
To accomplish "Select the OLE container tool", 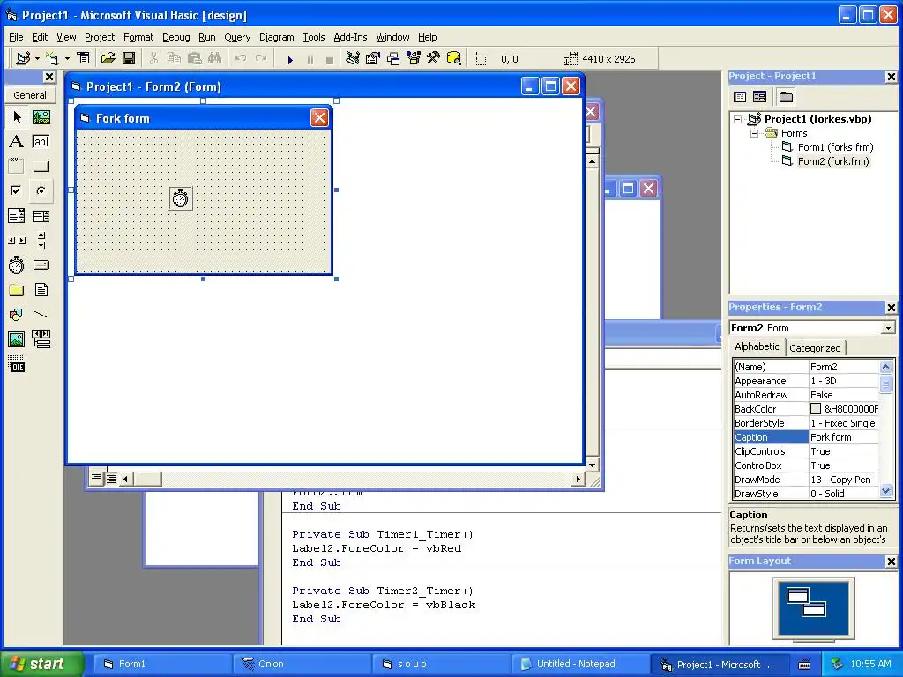I will (x=17, y=364).
